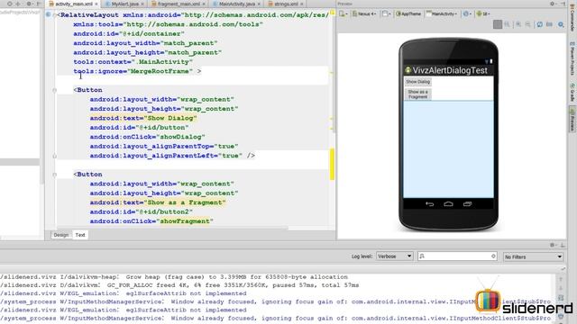The width and height of the screenshot is (577, 324).
Task: Zoom out the preview
Action: [x=527, y=24]
